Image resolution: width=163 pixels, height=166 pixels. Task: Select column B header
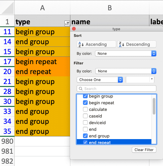pyautogui.click(x=110, y=8)
